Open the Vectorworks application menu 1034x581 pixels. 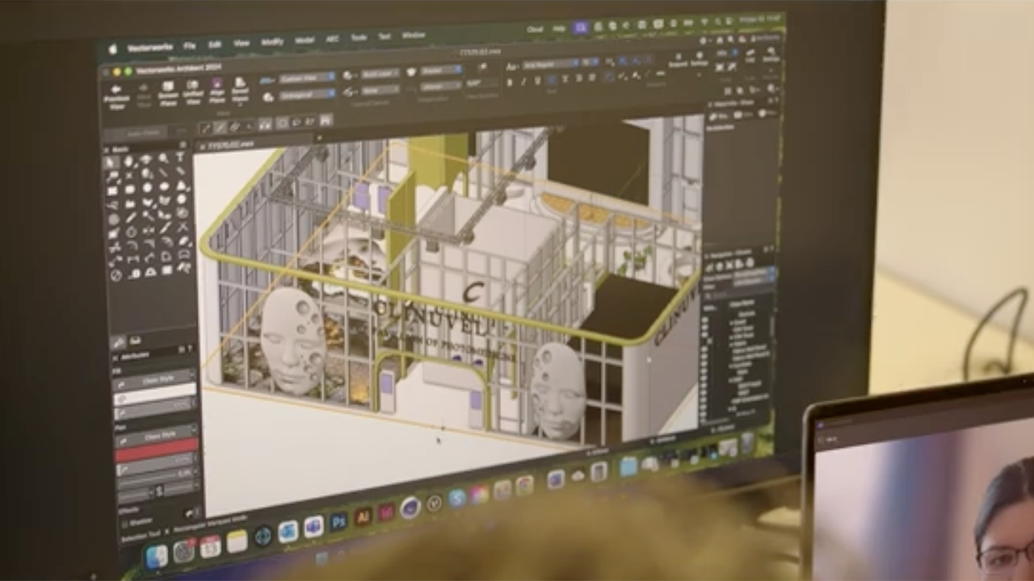[150, 48]
